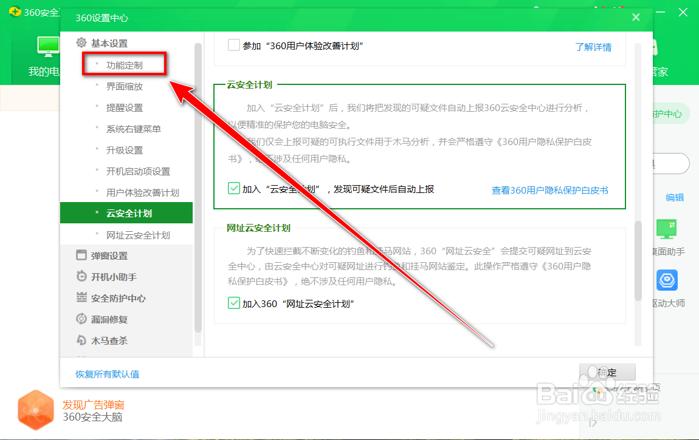The width and height of the screenshot is (699, 440).
Task: Open 了解详情 link
Action: [x=593, y=47]
